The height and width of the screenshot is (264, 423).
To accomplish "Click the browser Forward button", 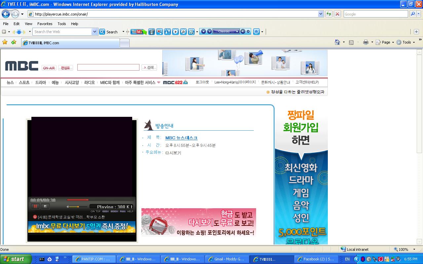I will (x=15, y=14).
